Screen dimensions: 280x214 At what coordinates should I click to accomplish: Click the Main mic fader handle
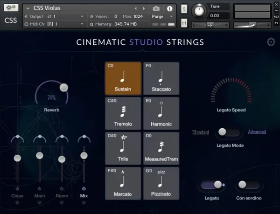(40, 156)
